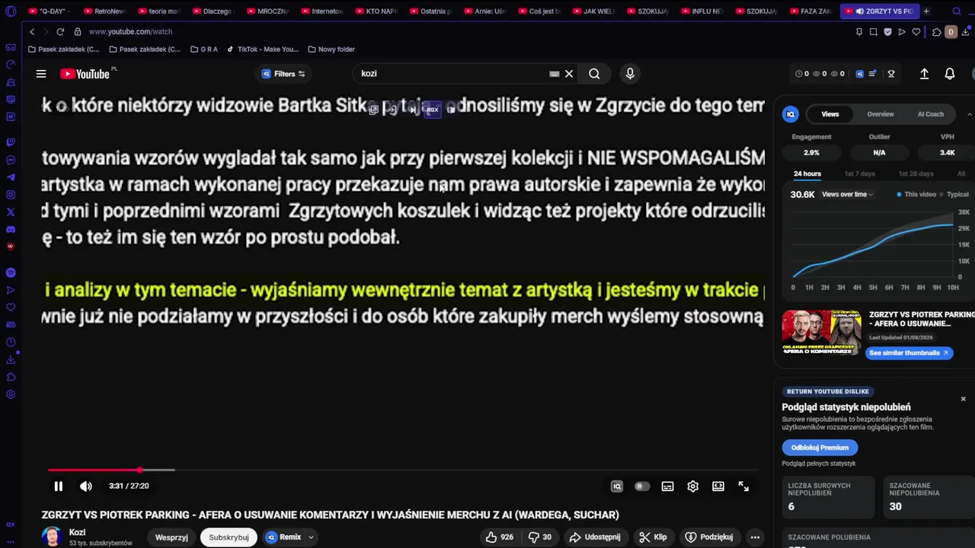Open more actions three-dot menu
This screenshot has height=548, width=975.
pyautogui.click(x=755, y=537)
